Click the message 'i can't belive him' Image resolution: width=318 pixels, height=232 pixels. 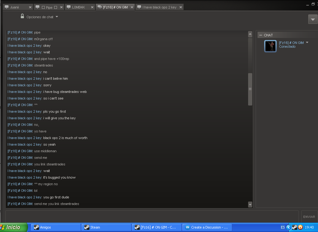(55, 79)
